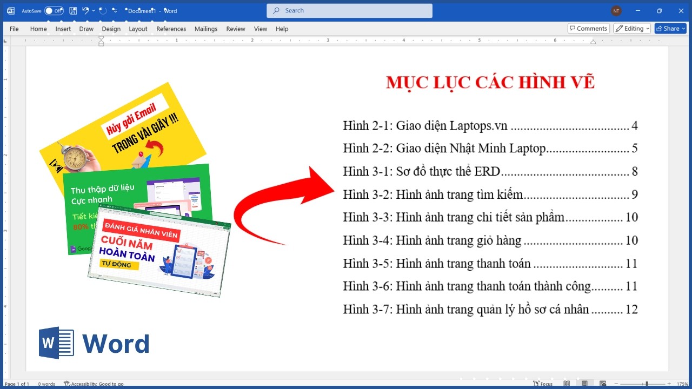The height and width of the screenshot is (389, 692).
Task: Click the Page 1 of 1 indicator
Action: pyautogui.click(x=17, y=384)
